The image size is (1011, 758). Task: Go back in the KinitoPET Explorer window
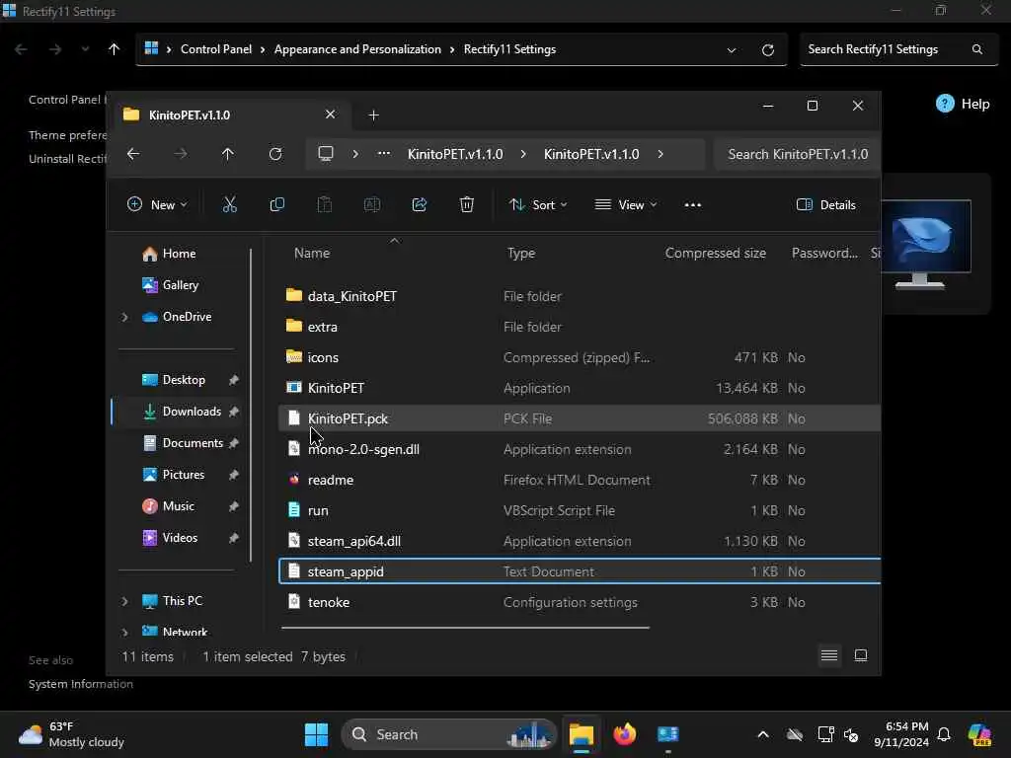tap(133, 154)
